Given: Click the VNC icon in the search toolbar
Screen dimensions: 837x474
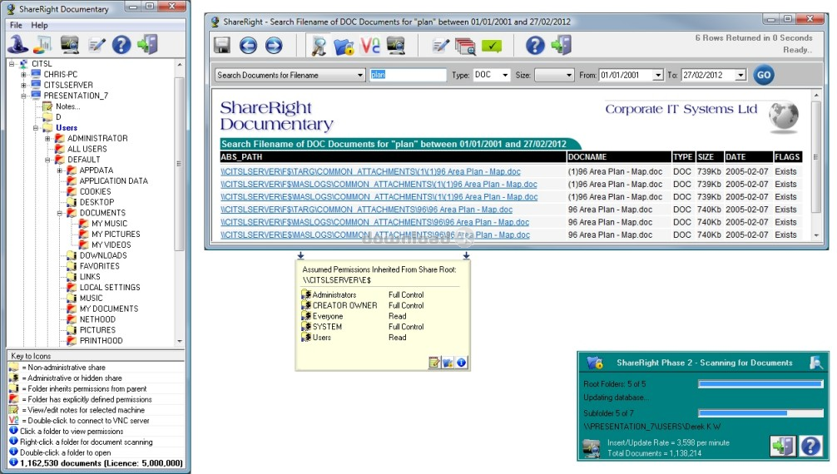Looking at the screenshot, I should (370, 46).
